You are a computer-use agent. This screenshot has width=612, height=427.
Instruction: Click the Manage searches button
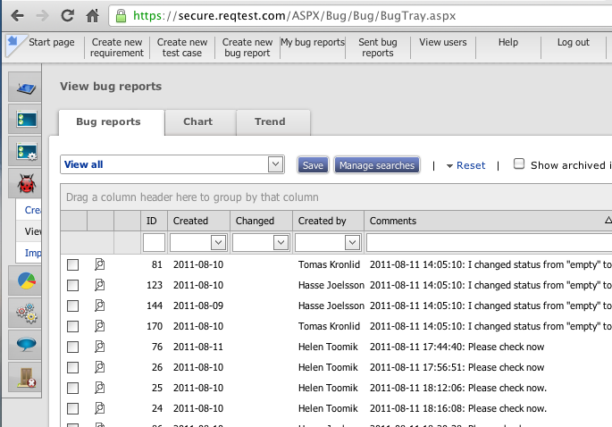tap(376, 165)
